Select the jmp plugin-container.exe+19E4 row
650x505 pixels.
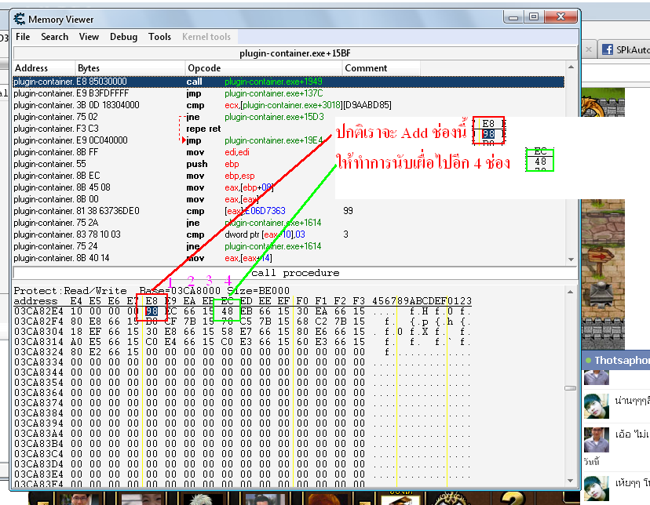[289, 140]
